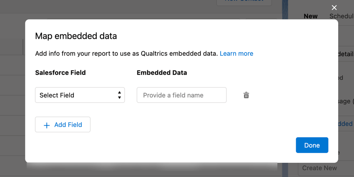Image resolution: width=354 pixels, height=177 pixels.
Task: Click the Add Field button label
Action: click(x=68, y=125)
